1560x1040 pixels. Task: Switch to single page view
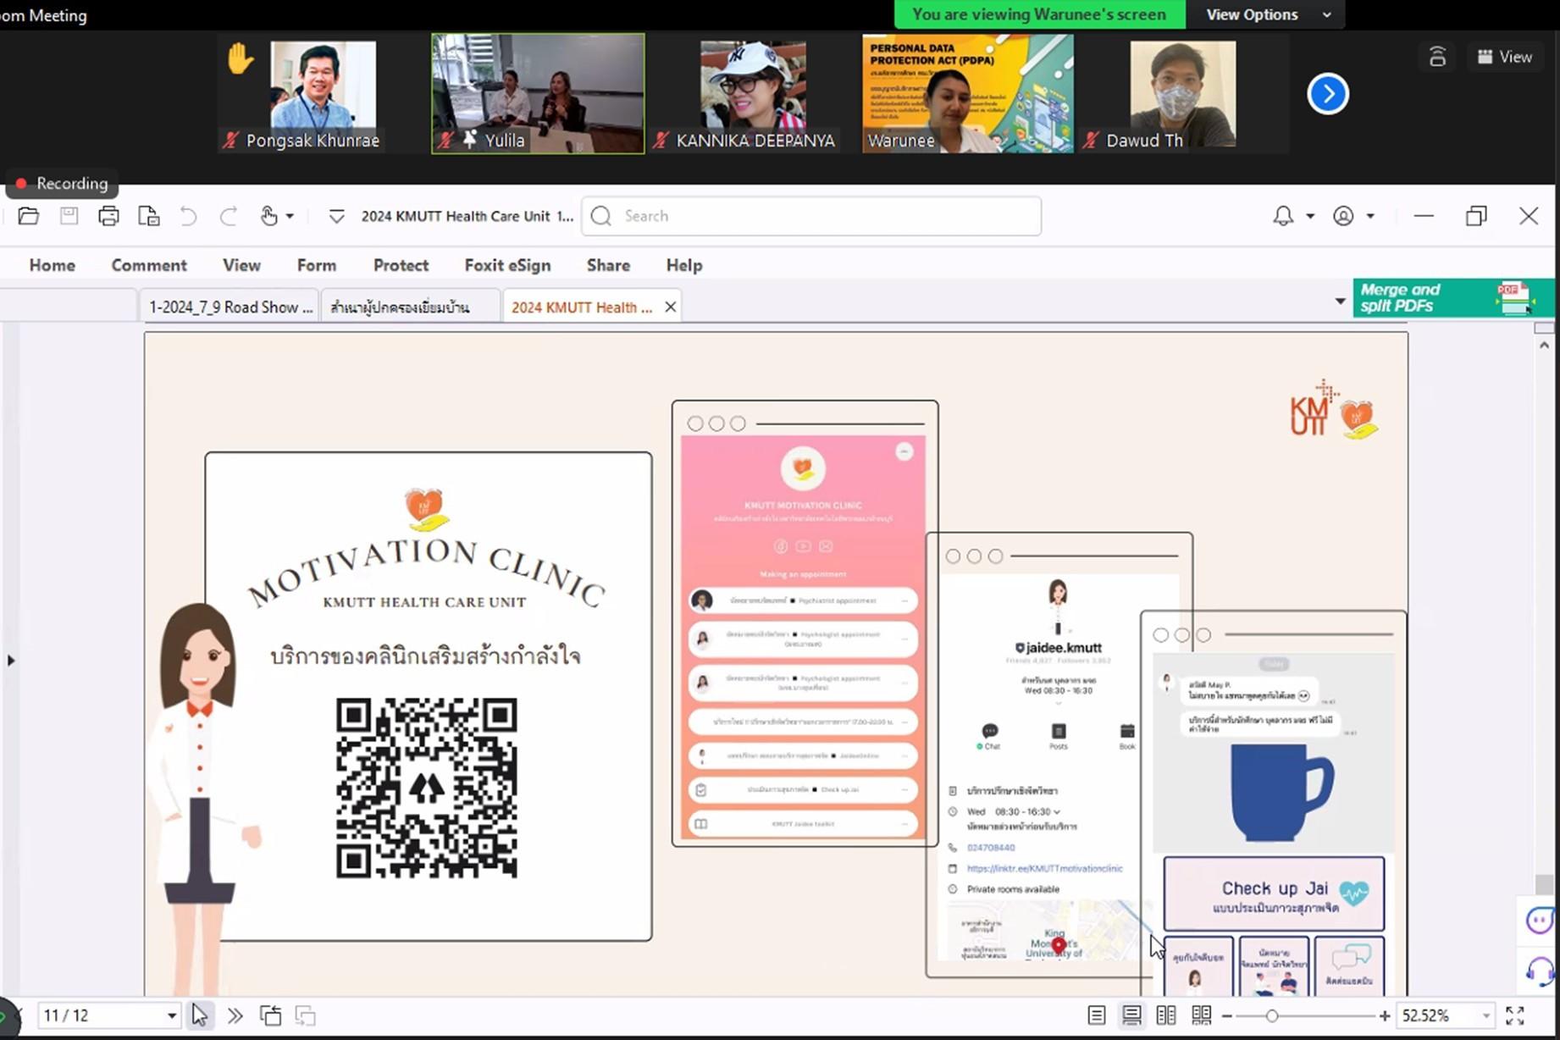pos(1096,1015)
